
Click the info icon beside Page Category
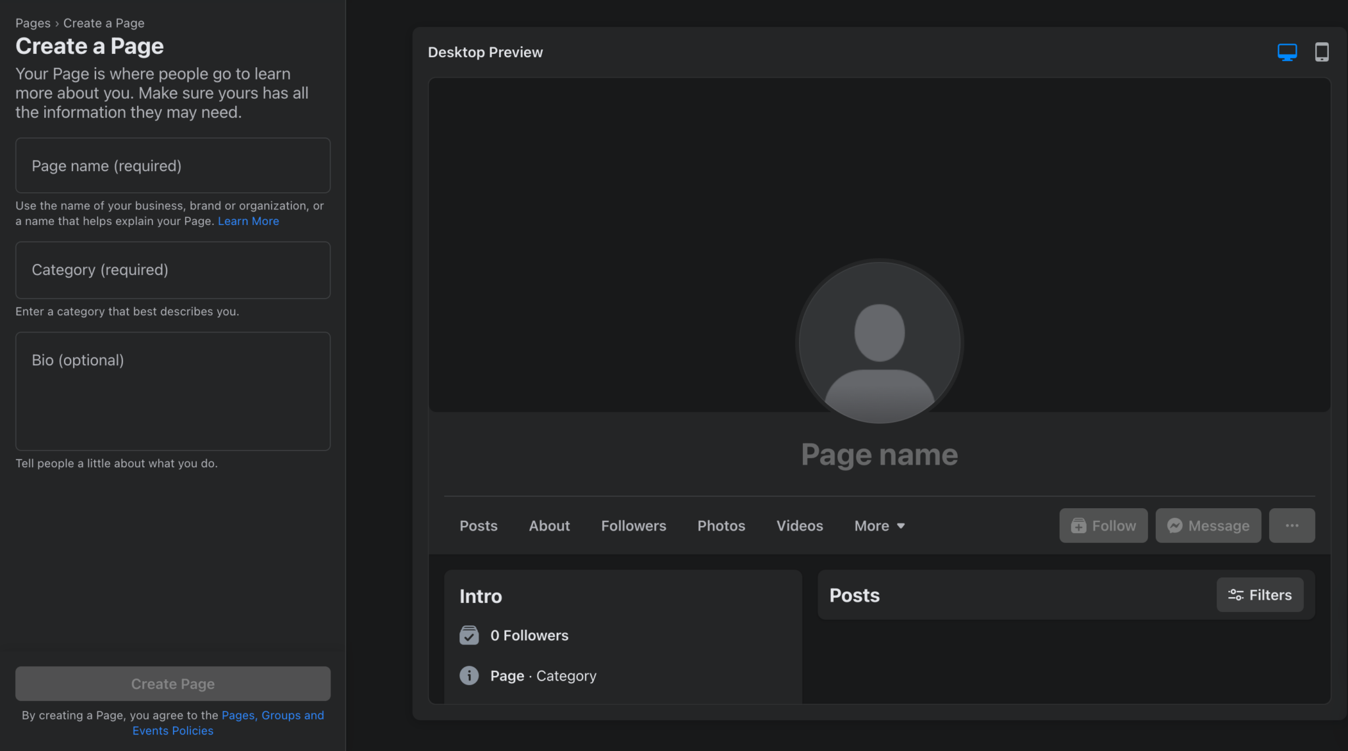point(469,675)
